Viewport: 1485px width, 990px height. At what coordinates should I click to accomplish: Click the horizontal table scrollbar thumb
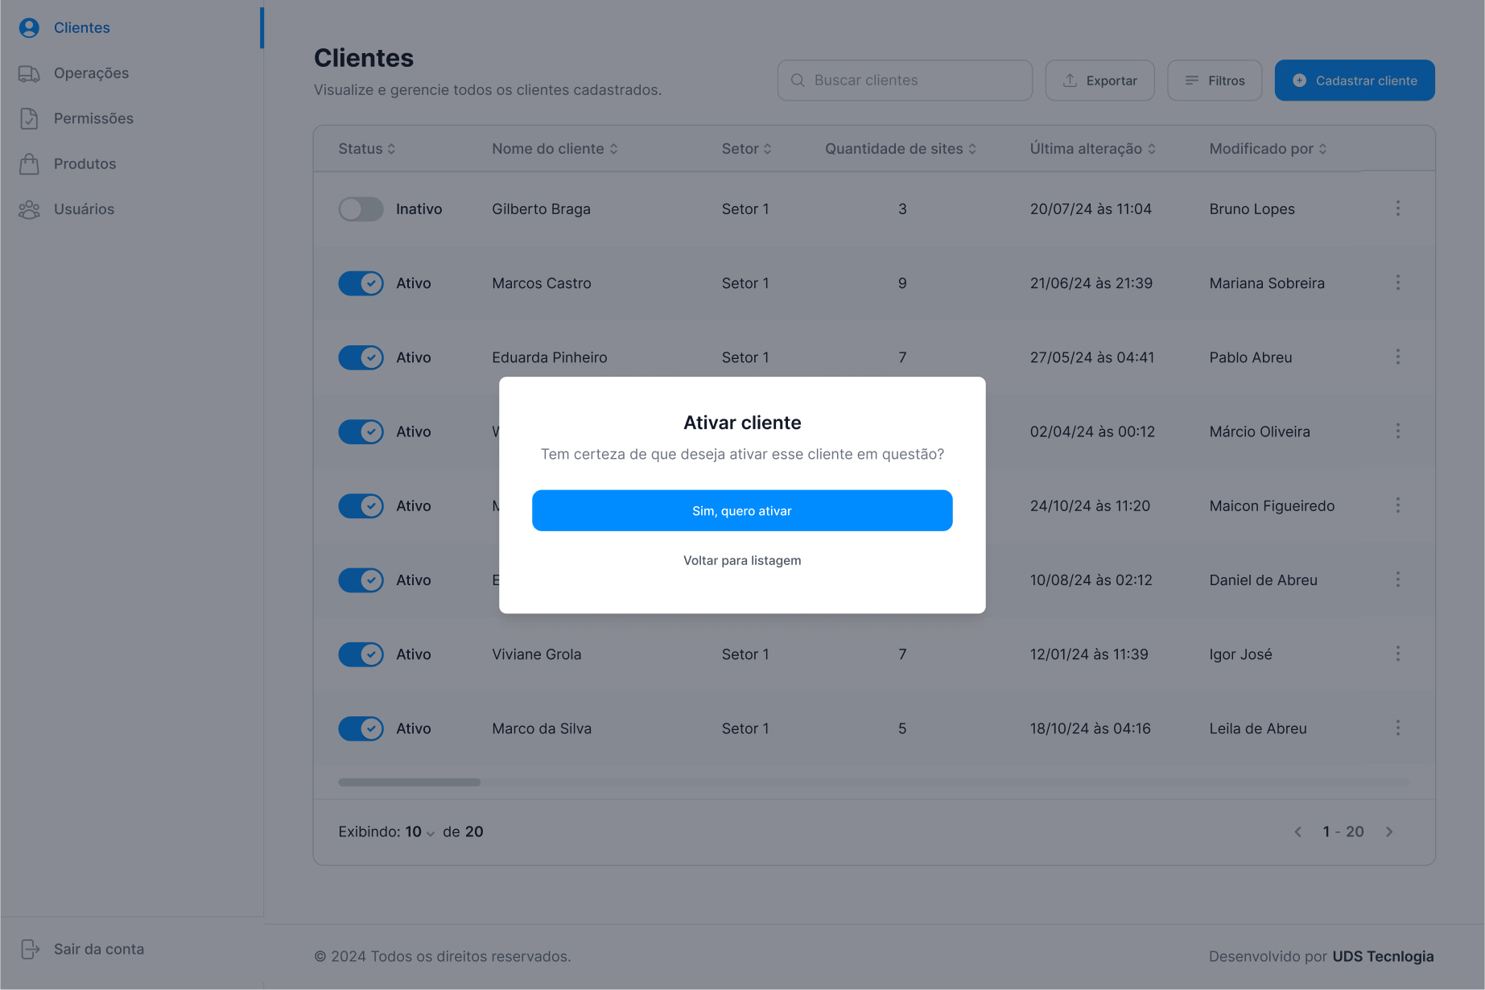(409, 782)
